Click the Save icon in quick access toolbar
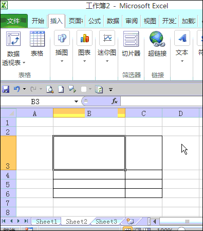 [6, 89]
